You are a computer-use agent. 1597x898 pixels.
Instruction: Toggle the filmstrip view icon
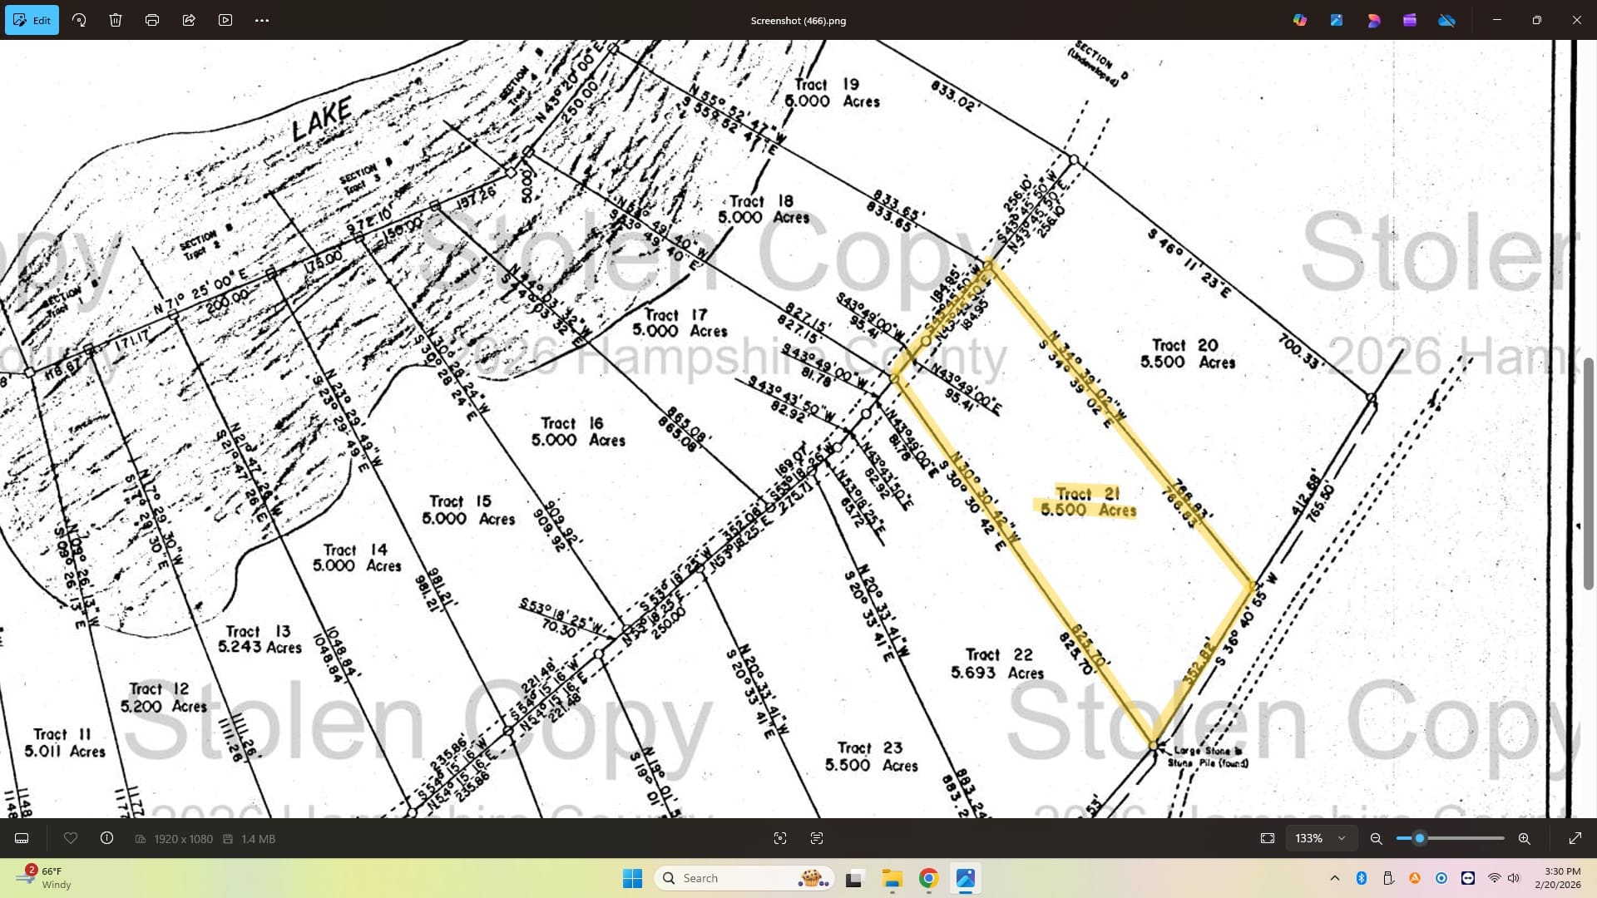(x=22, y=838)
